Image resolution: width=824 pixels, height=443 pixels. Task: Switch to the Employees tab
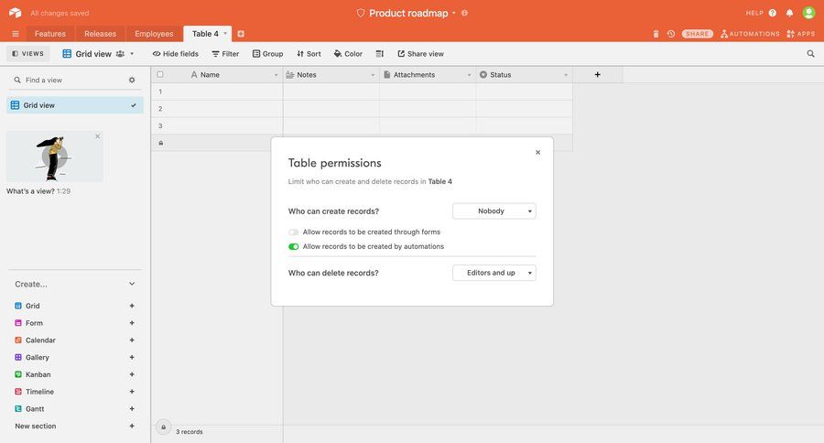click(154, 34)
